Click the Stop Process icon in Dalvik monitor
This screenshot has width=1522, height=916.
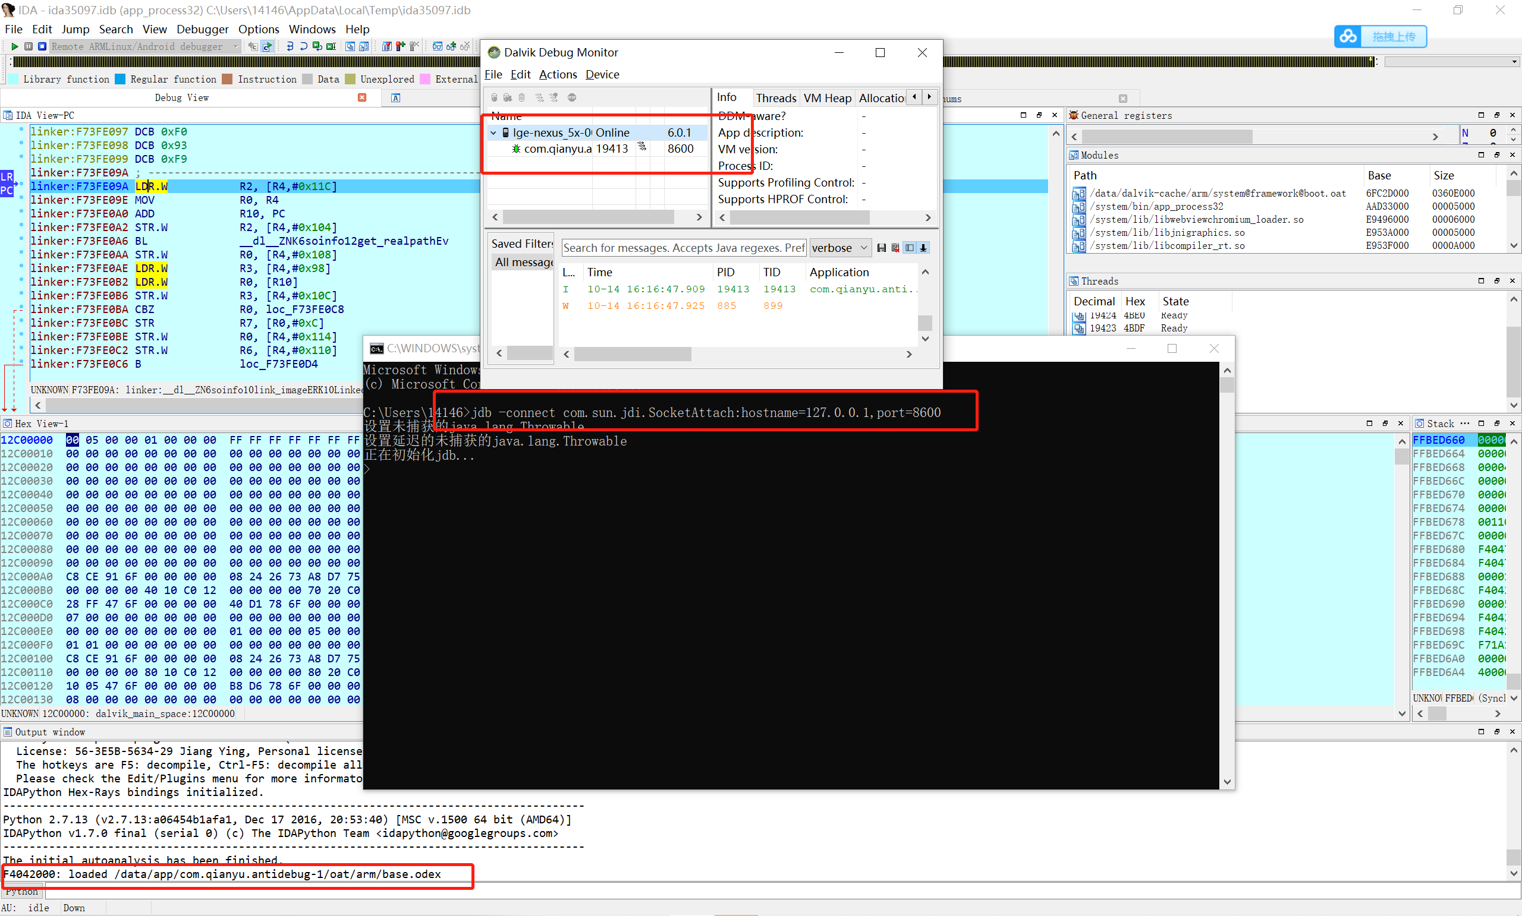(x=572, y=97)
